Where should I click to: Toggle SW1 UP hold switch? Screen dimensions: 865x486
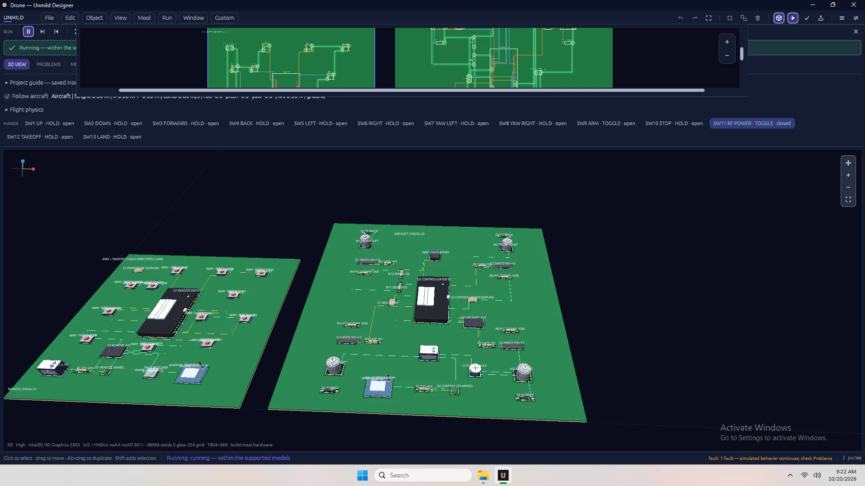(50, 123)
